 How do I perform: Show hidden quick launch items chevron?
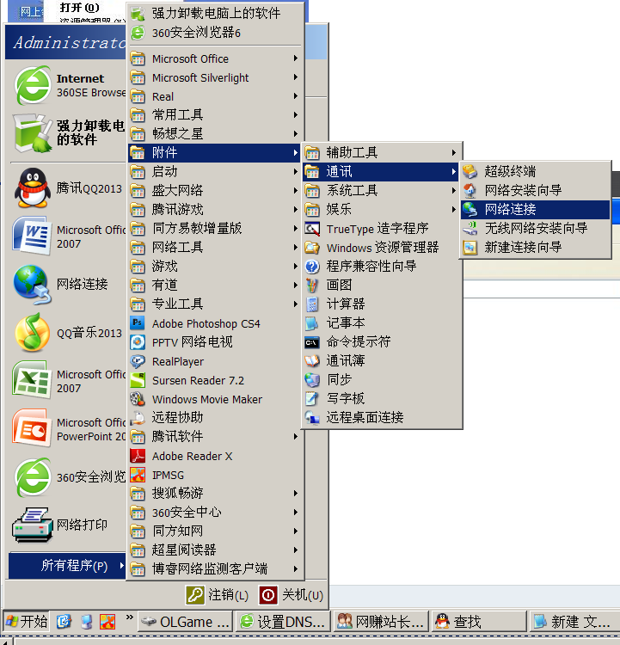tap(129, 617)
